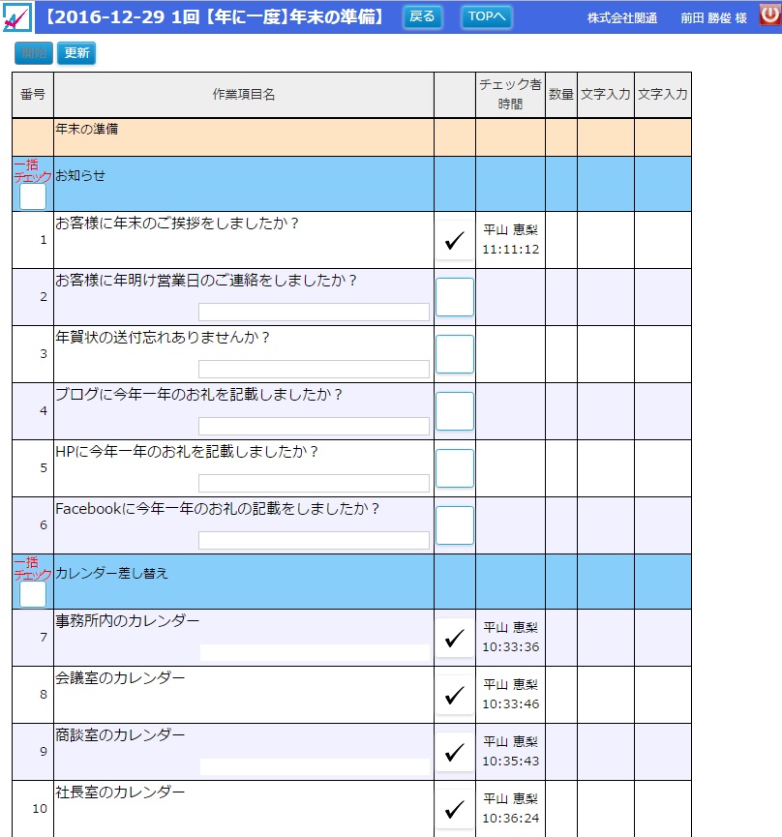Viewport: 782px width, 837px height.
Task: Click the 数量 column header
Action: pos(561,95)
